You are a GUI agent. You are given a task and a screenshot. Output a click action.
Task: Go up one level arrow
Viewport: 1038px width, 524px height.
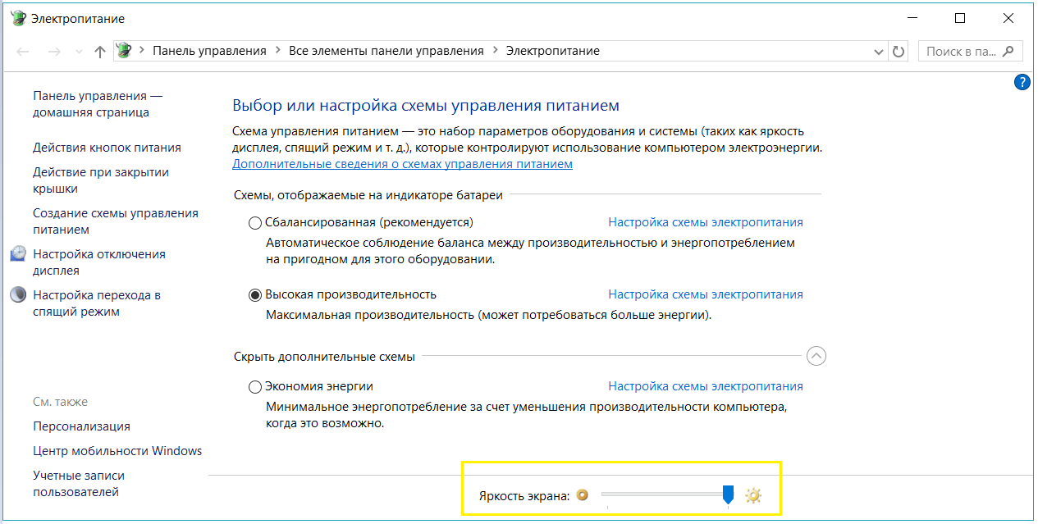pos(100,51)
